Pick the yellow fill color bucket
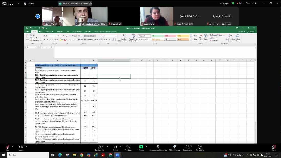281x158 pixels. click(x=61, y=40)
